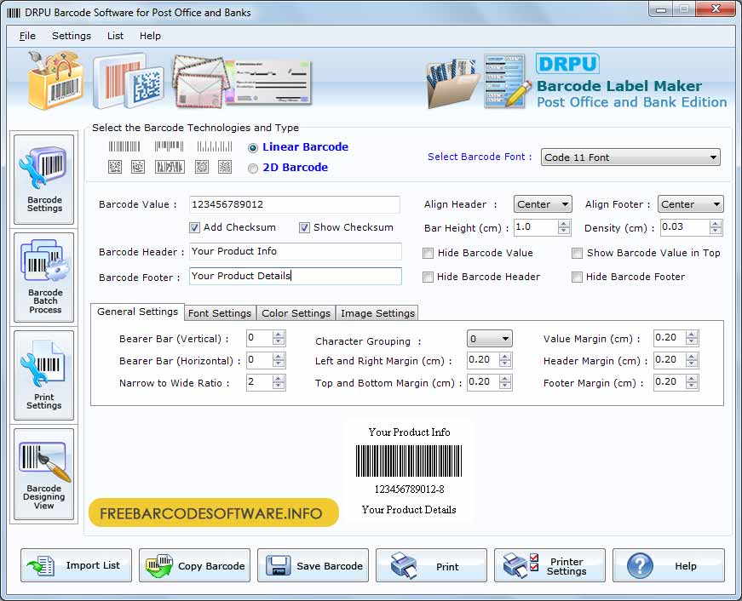Click the Copy Barcode button label
742x601 pixels.
pyautogui.click(x=211, y=566)
